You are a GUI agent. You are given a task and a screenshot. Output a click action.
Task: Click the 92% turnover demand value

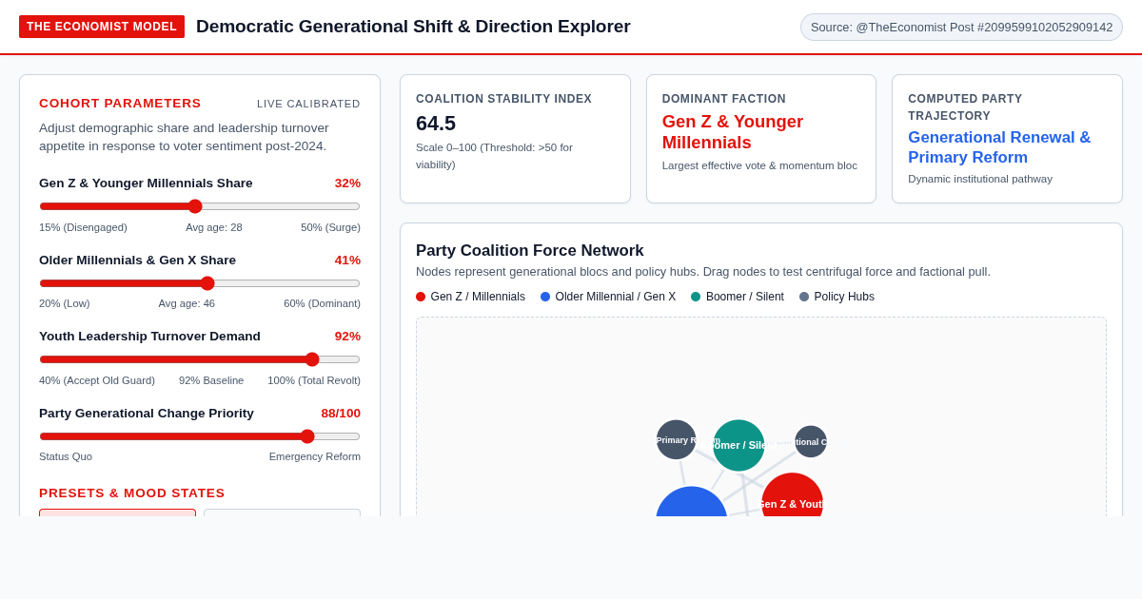347,336
